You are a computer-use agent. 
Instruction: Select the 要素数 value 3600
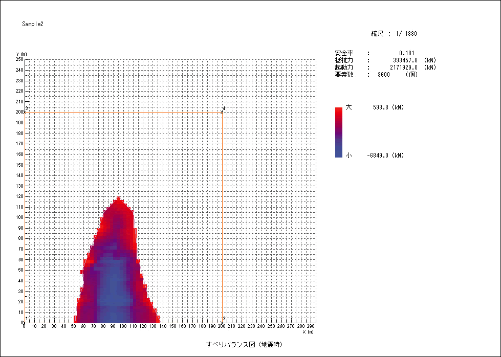click(383, 75)
